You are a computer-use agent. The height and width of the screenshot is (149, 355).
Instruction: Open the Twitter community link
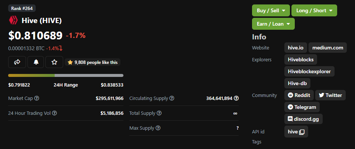click(x=330, y=95)
